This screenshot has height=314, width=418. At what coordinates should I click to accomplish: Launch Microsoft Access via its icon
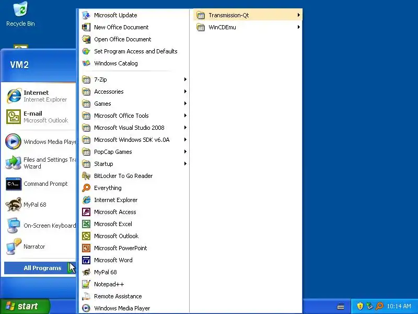[86, 212]
